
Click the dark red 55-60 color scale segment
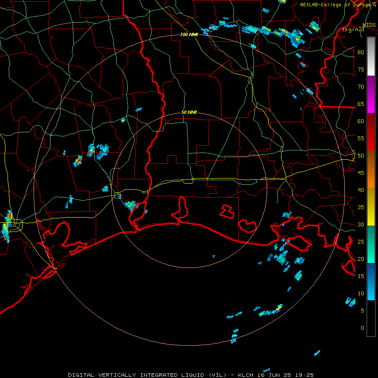point(371,132)
